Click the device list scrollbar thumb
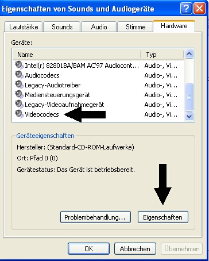Screen dimensions: 209x261 pos(189,97)
